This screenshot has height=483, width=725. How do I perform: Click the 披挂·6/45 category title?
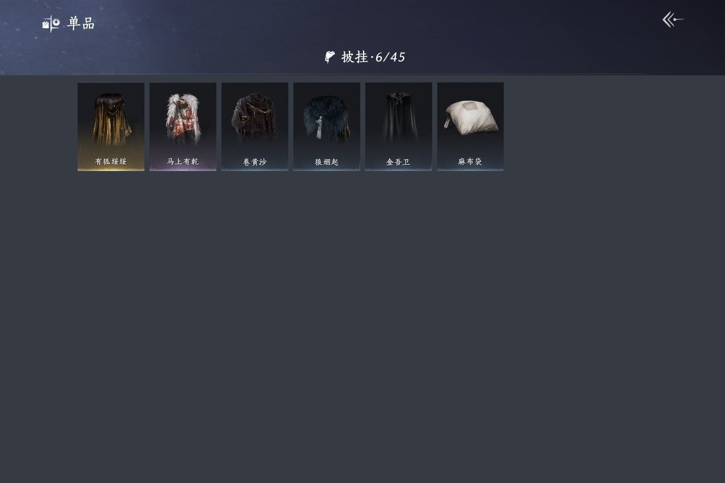[x=373, y=57]
